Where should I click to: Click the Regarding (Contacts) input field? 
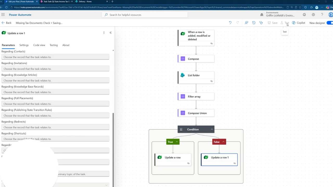tap(55, 57)
